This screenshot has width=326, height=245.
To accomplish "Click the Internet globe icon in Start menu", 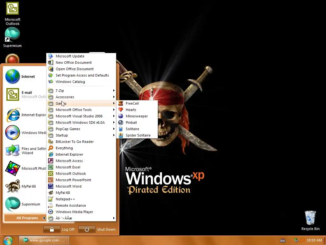I will (12, 76).
